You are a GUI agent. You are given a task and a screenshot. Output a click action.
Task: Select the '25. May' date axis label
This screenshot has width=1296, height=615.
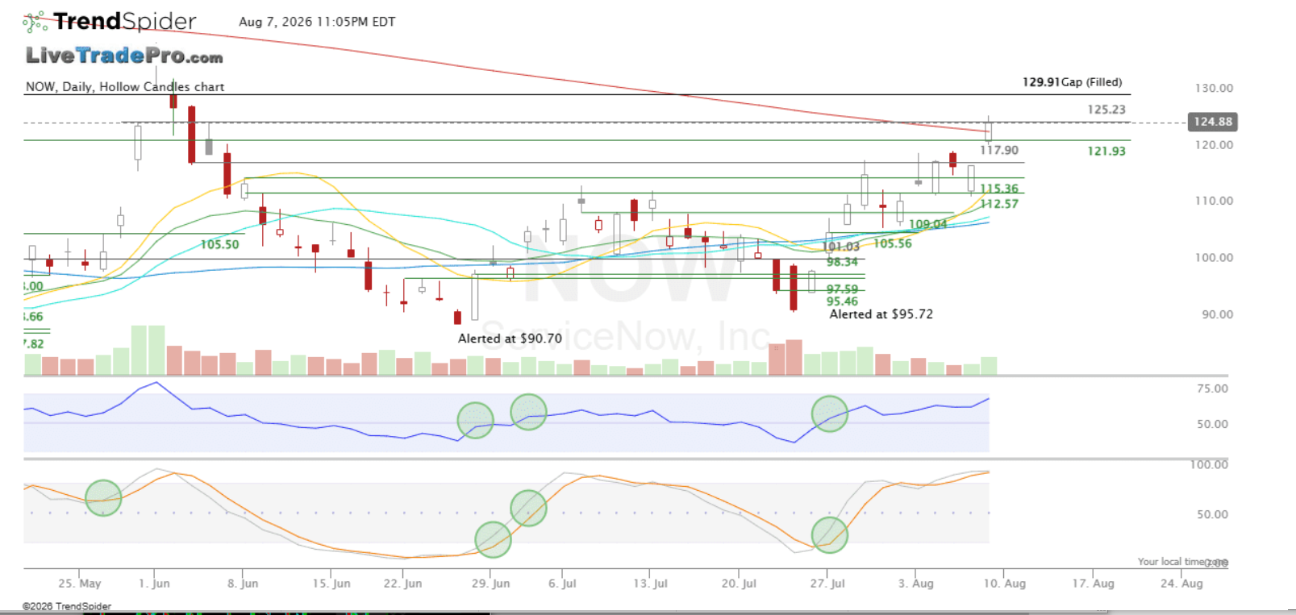80,584
